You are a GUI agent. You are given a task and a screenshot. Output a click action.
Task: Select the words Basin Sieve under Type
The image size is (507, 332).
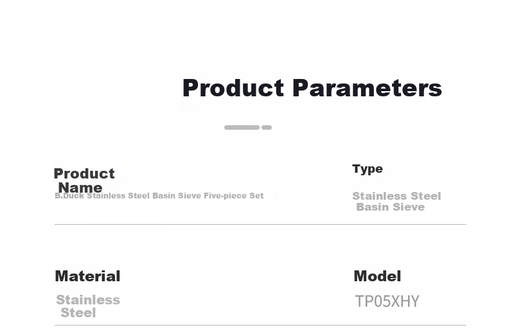[x=391, y=207]
